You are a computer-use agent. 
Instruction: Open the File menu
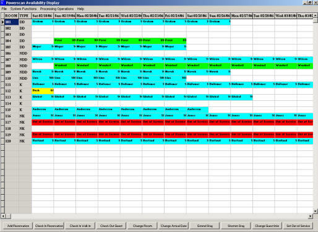tap(4, 9)
